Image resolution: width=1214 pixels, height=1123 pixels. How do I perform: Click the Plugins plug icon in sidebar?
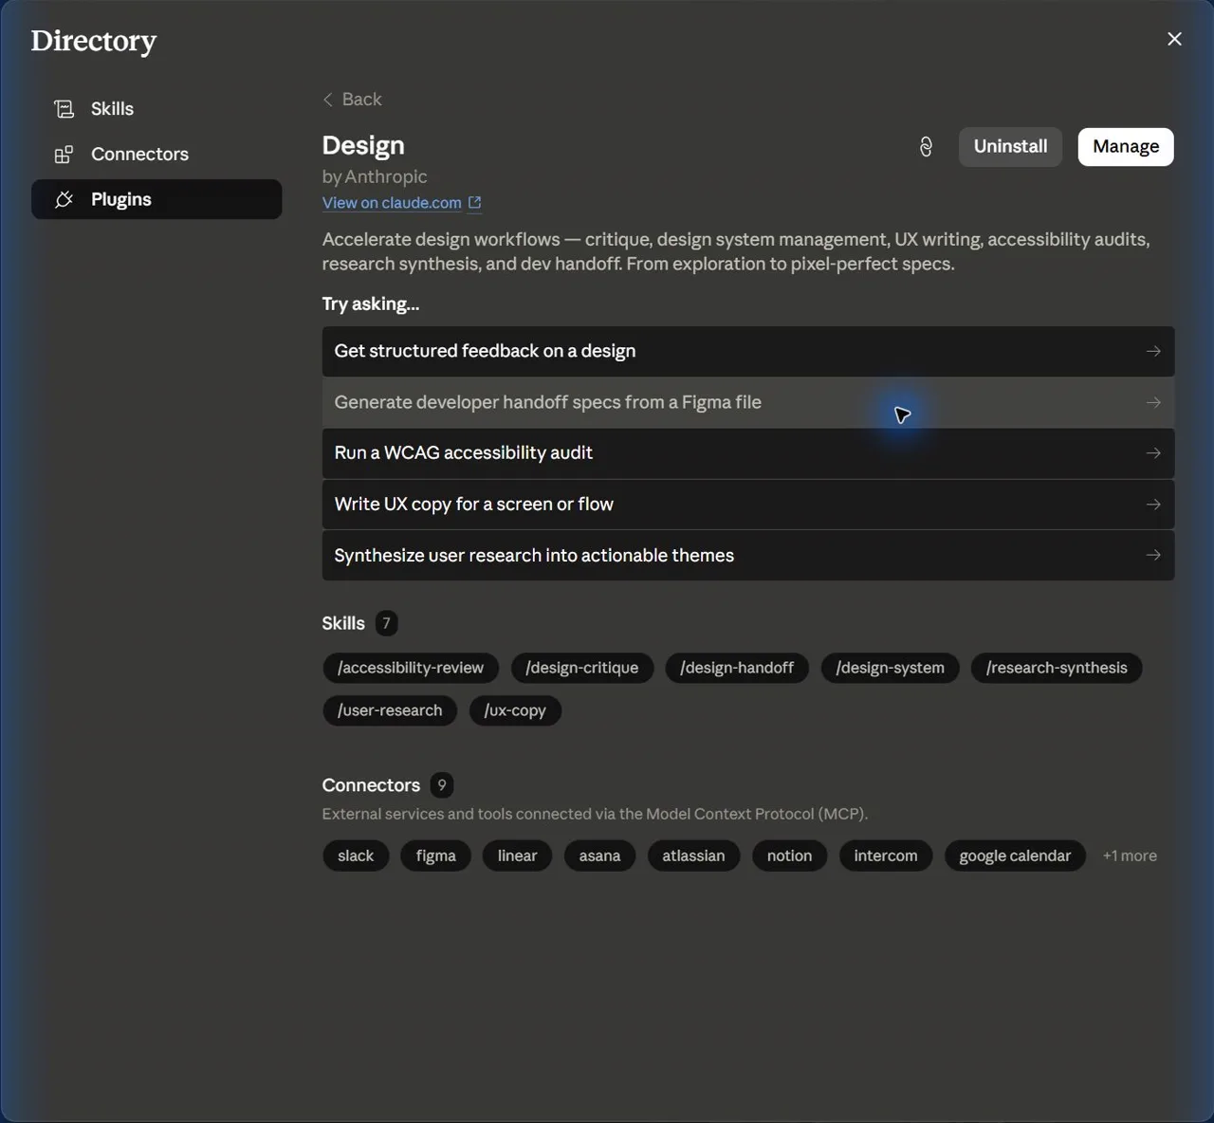click(64, 199)
